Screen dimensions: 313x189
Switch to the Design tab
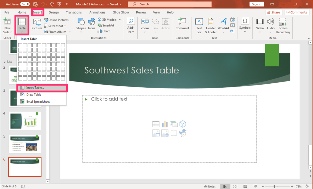coord(53,12)
